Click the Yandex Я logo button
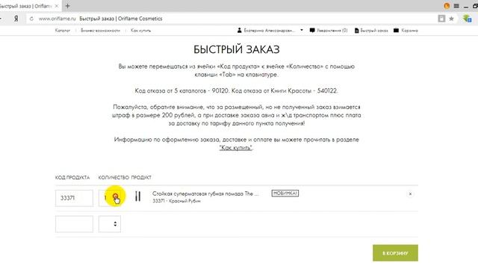The width and height of the screenshot is (478, 269). [x=16, y=19]
